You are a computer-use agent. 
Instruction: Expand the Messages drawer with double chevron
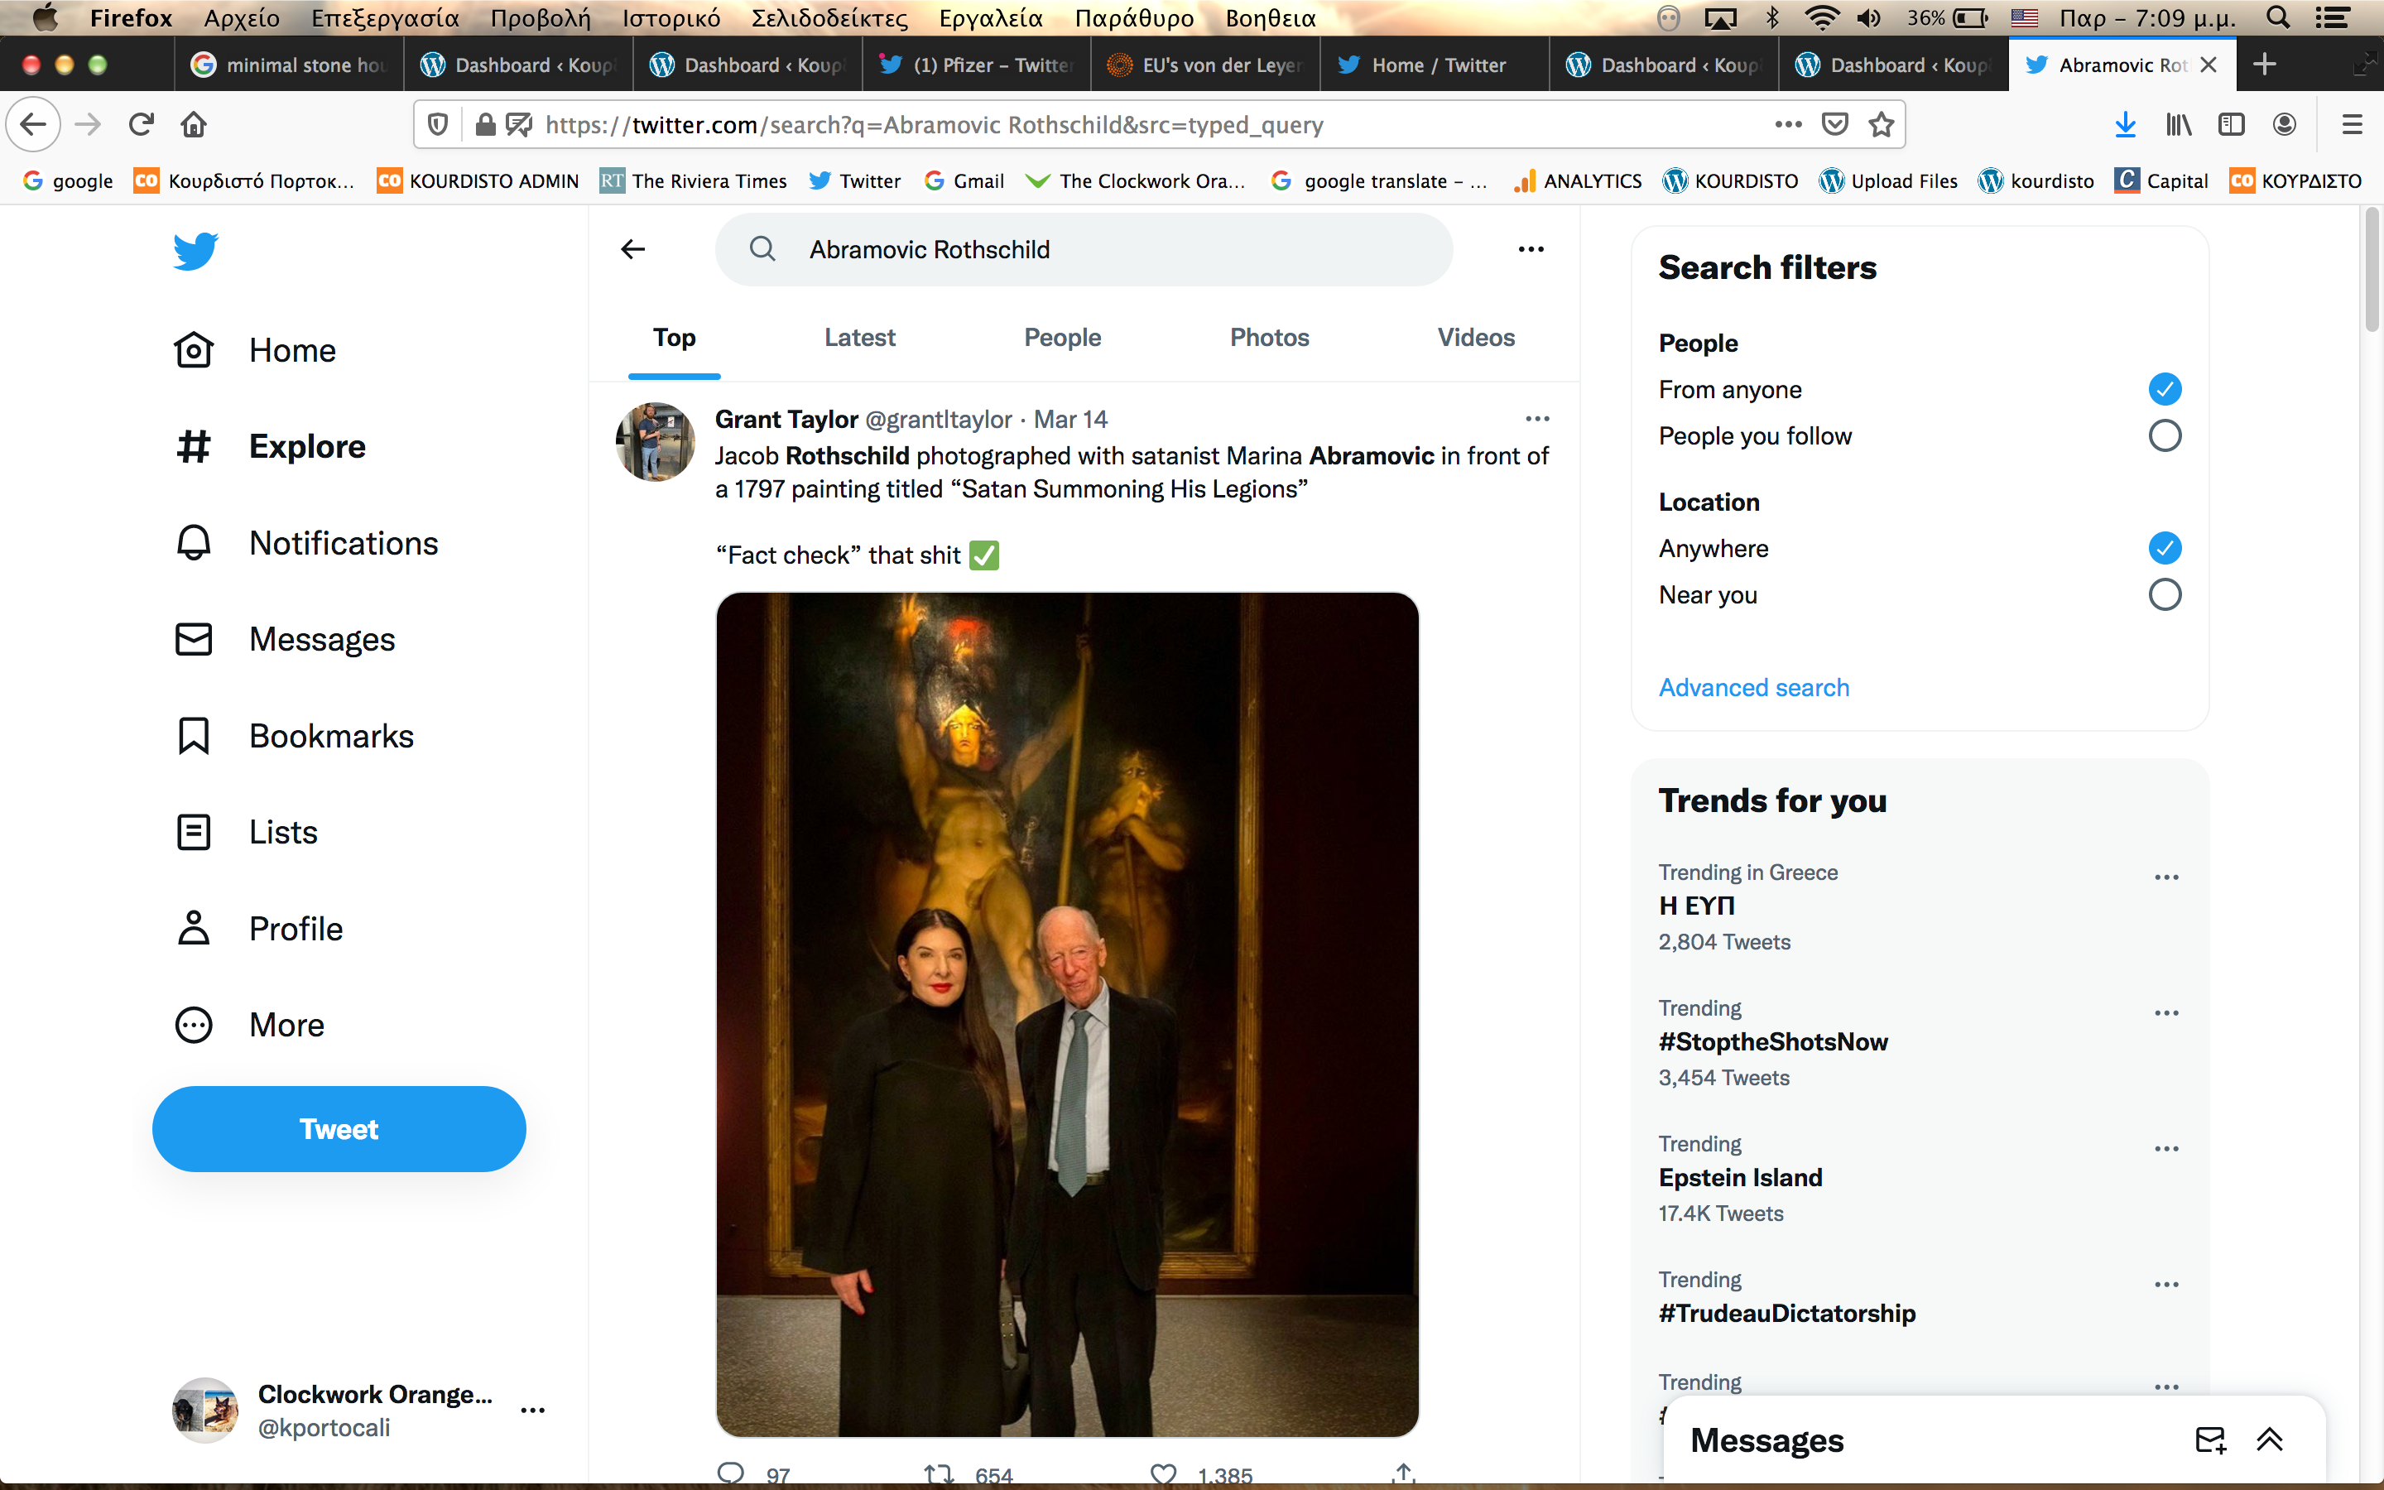point(2270,1440)
